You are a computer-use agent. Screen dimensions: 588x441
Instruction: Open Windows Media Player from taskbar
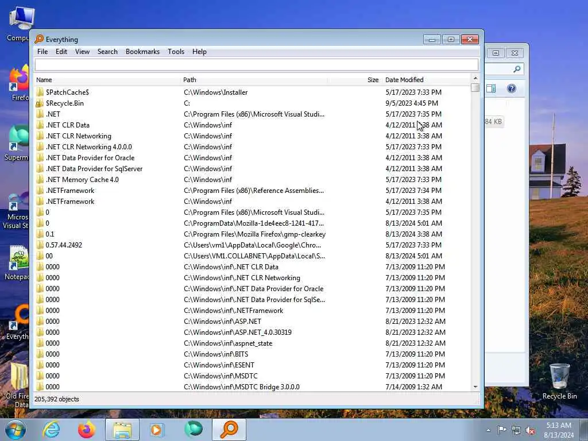157,430
